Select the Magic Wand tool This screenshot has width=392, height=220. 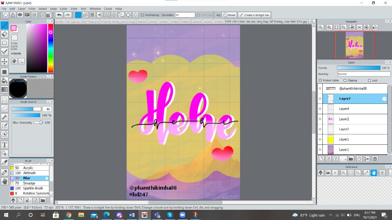[5, 117]
